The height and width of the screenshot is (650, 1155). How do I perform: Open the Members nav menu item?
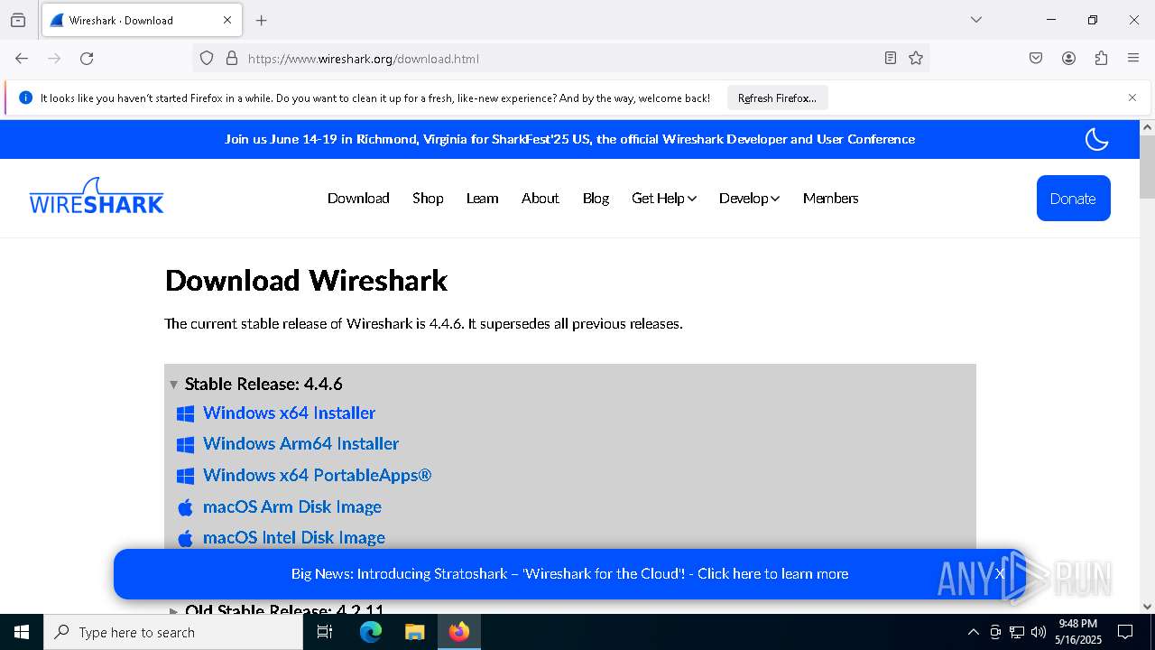[830, 198]
